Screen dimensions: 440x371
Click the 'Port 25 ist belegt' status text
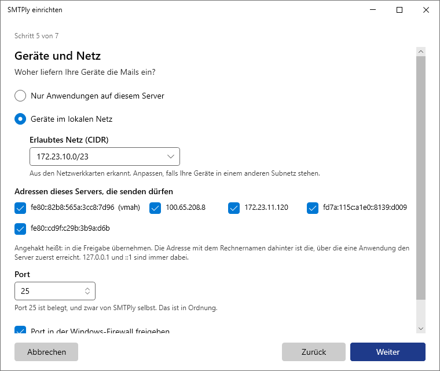tap(116, 308)
